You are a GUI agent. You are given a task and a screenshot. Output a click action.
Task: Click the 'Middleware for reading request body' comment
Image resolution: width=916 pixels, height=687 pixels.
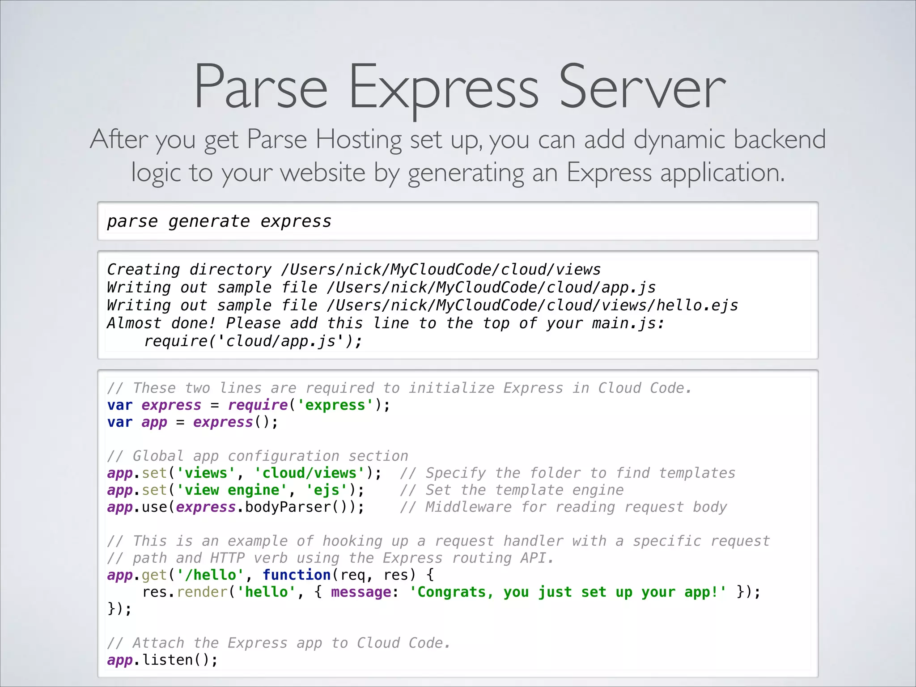coord(564,507)
